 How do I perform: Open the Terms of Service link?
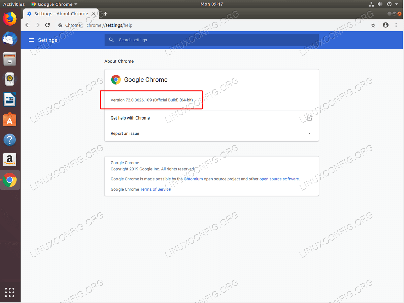[155, 189]
